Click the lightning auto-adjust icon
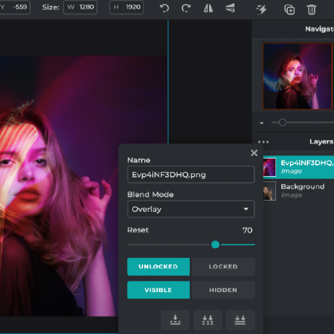The image size is (334, 334). tap(262, 9)
